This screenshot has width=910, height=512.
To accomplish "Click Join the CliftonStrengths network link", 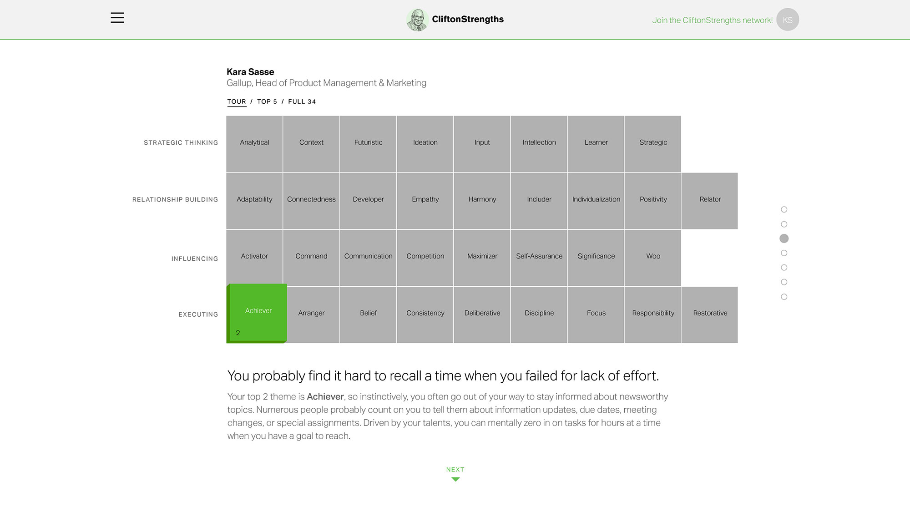I will pyautogui.click(x=712, y=20).
